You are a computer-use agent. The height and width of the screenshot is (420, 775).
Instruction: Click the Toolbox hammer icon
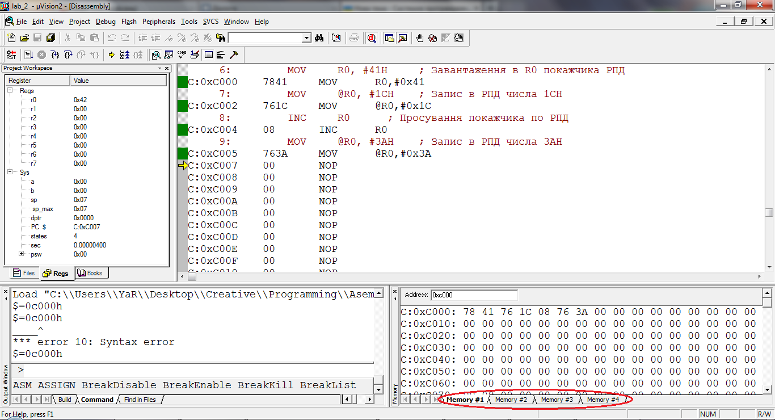click(233, 54)
